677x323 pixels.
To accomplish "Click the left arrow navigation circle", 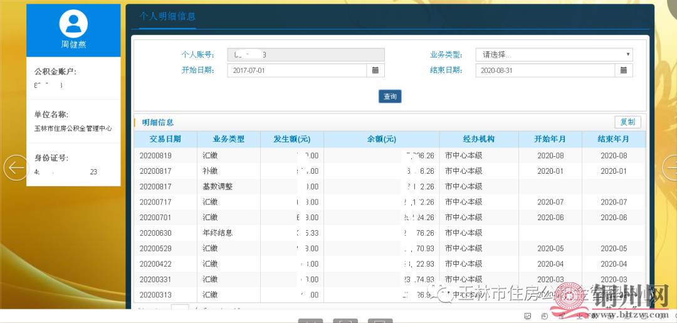I will (16, 167).
